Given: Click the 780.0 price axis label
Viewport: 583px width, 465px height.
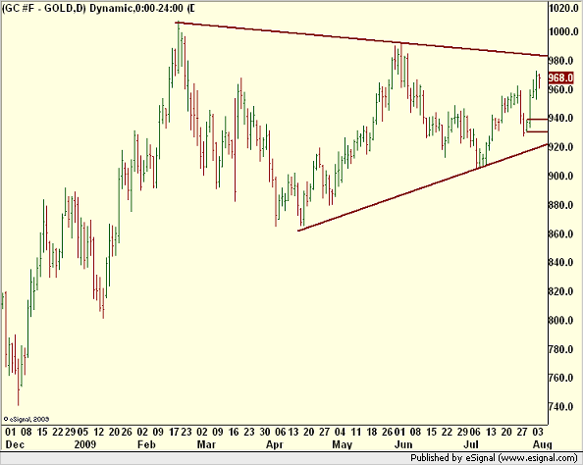Looking at the screenshot, I should 560,349.
